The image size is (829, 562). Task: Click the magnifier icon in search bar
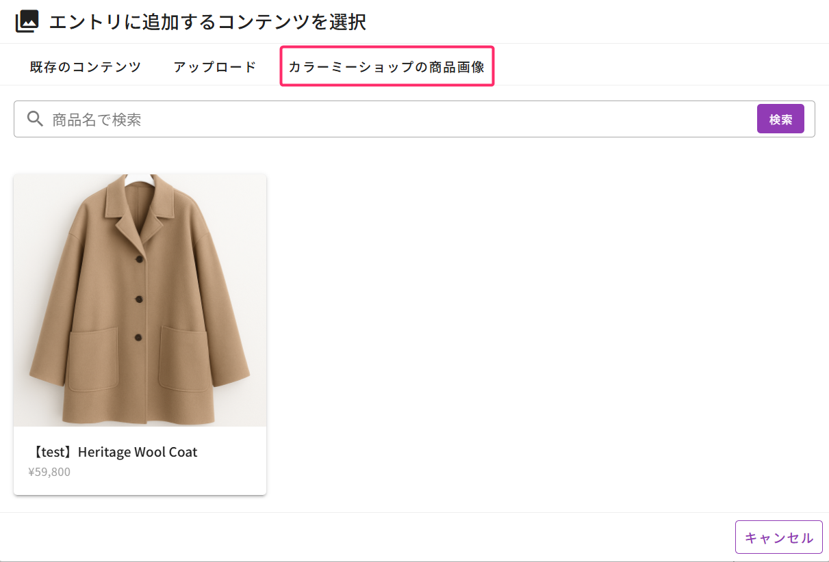[x=36, y=119]
